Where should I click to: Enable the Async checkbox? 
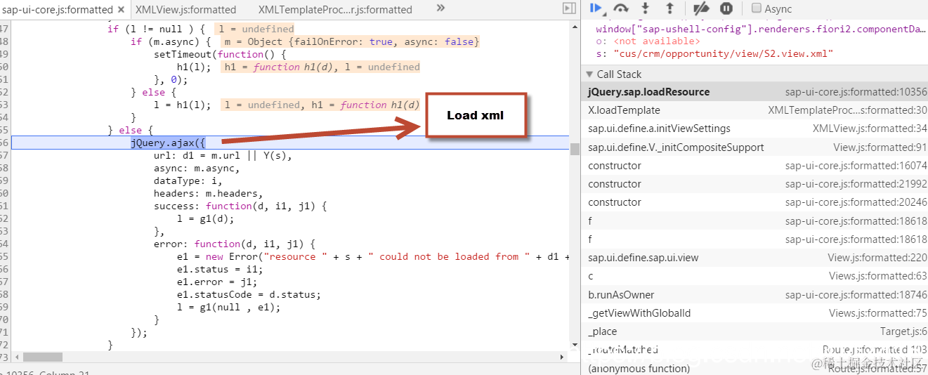(757, 8)
